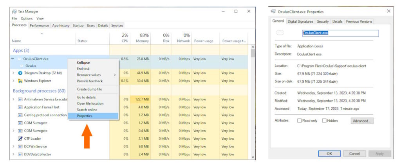Sort processes by the CPU column header
Image resolution: width=401 pixels, height=167 pixels.
pyautogui.click(x=120, y=38)
